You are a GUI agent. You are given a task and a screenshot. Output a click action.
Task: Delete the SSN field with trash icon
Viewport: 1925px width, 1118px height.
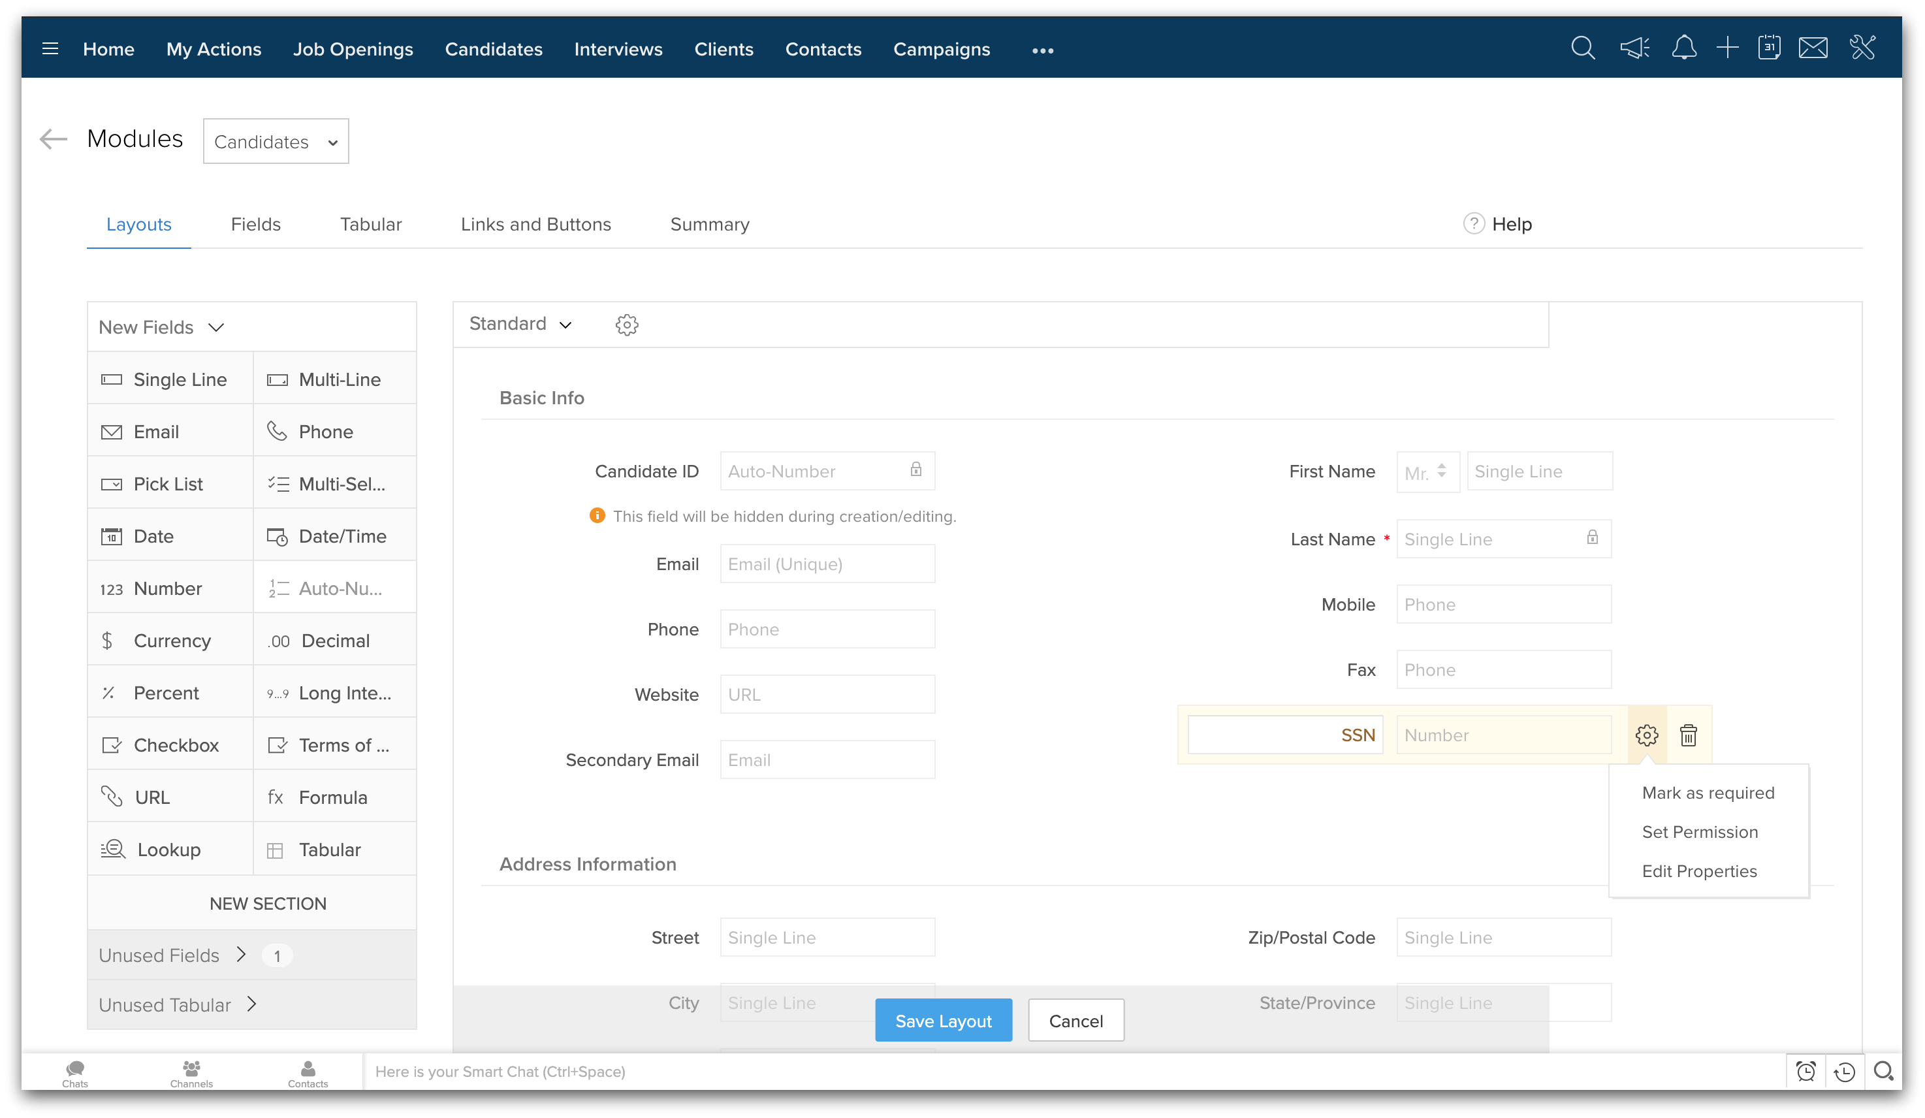coord(1688,735)
